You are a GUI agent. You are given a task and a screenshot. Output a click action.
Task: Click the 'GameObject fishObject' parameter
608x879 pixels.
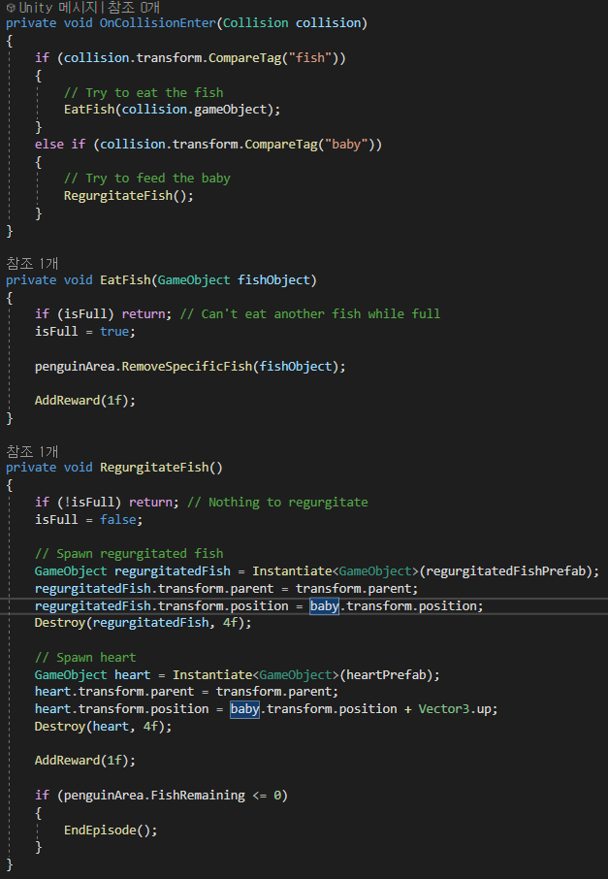[x=234, y=279]
